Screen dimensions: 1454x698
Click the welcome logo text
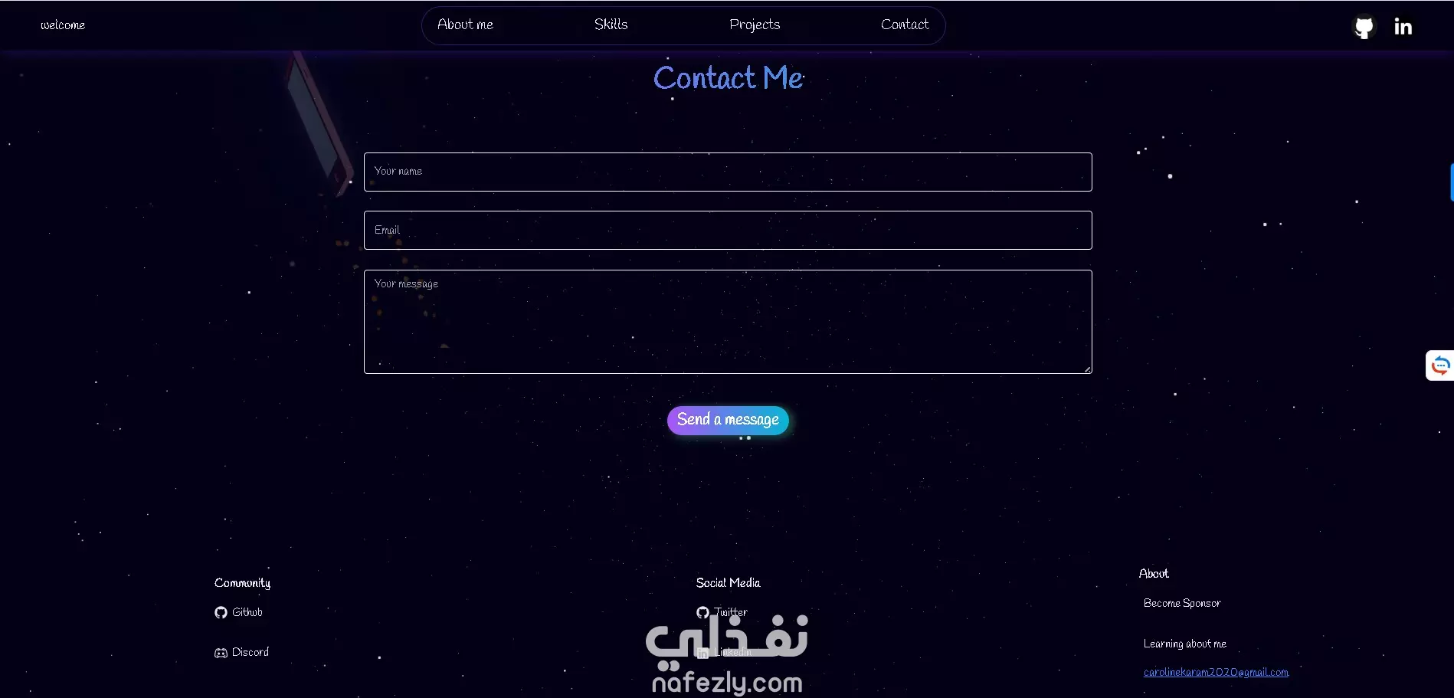pos(63,25)
